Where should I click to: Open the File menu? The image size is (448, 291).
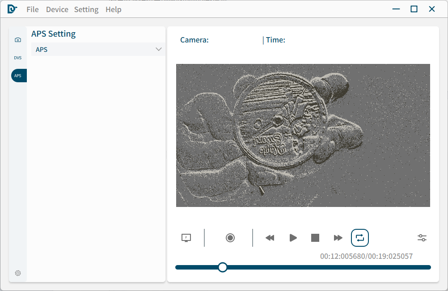pos(33,9)
